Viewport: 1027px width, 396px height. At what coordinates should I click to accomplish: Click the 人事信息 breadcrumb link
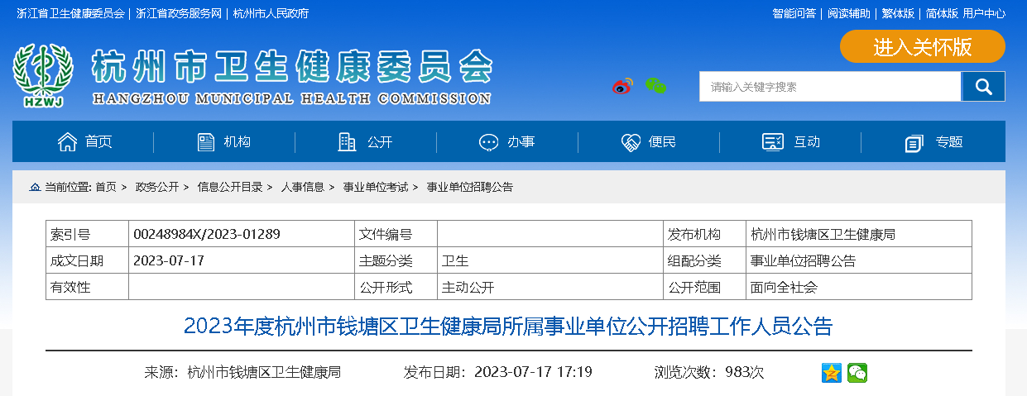(x=302, y=188)
